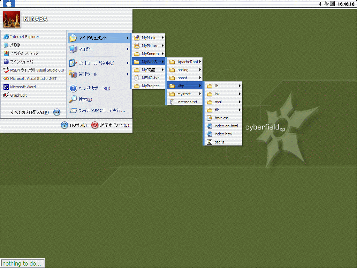
Task: Click the ログオフ button
Action: pyautogui.click(x=74, y=125)
